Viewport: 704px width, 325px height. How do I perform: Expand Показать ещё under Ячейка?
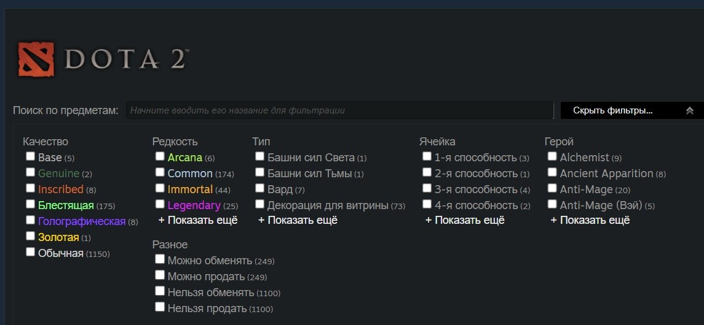click(465, 220)
